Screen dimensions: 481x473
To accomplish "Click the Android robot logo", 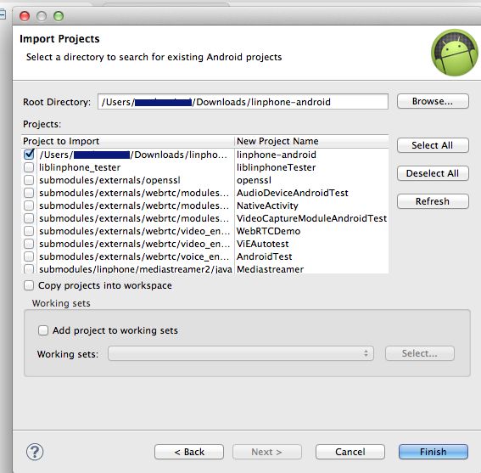I will pyautogui.click(x=455, y=53).
